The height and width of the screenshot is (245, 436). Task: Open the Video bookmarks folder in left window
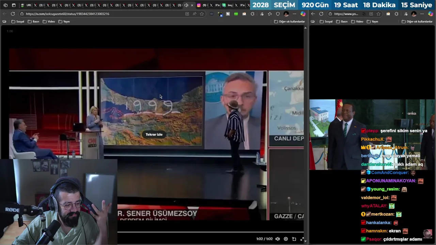[49, 21]
